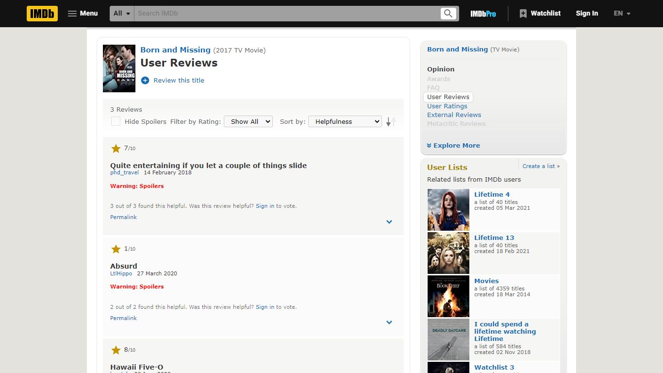Screen dimensions: 663x373
Task: Click Sign In in header
Action: coord(587,14)
